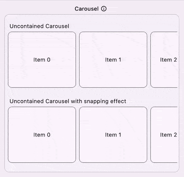184x177 pixels.
Task: Click the gap between bottom Item 0 and Item 1
Action: coord(78,135)
